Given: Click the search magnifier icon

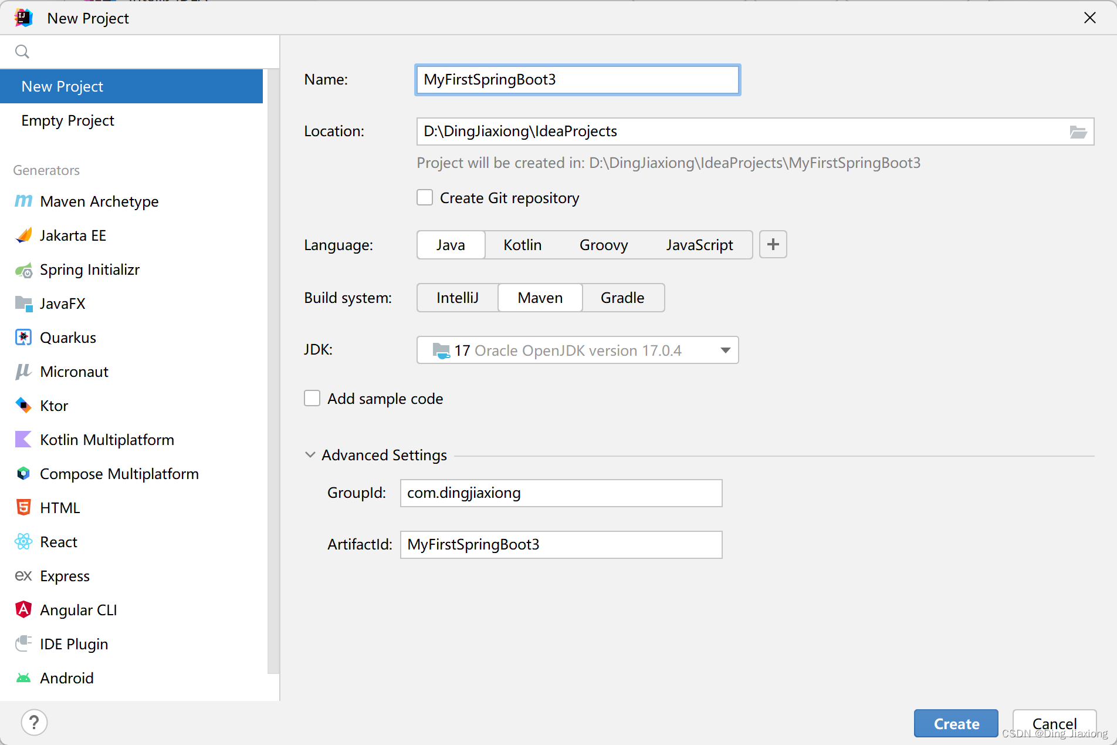Looking at the screenshot, I should coord(22,52).
